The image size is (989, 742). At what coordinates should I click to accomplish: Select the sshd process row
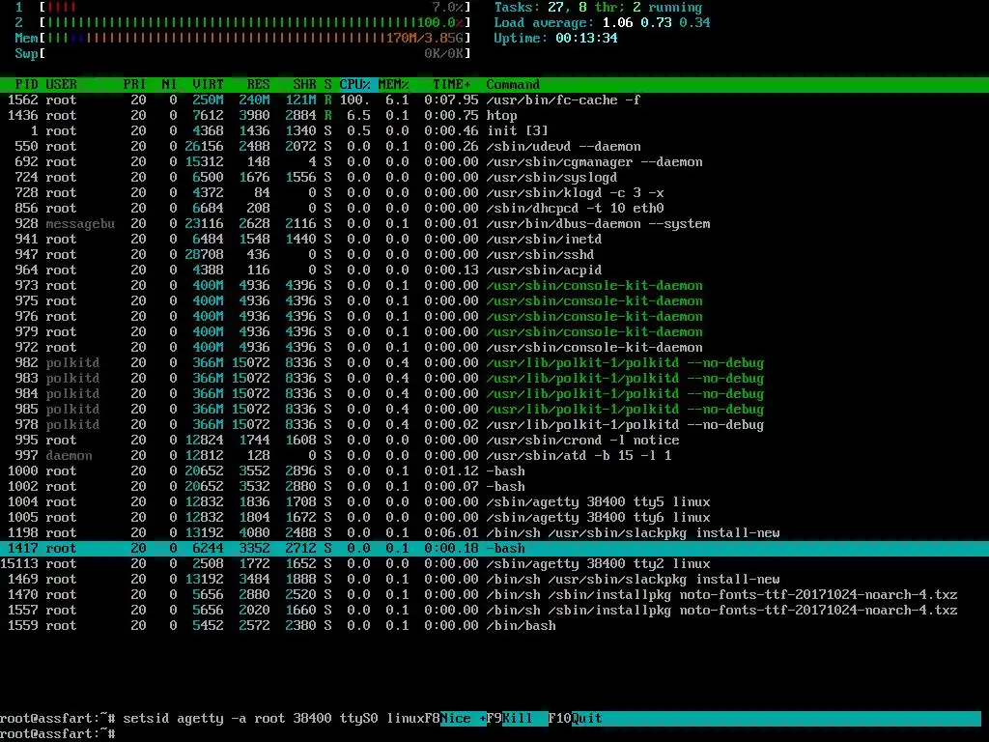click(x=494, y=254)
